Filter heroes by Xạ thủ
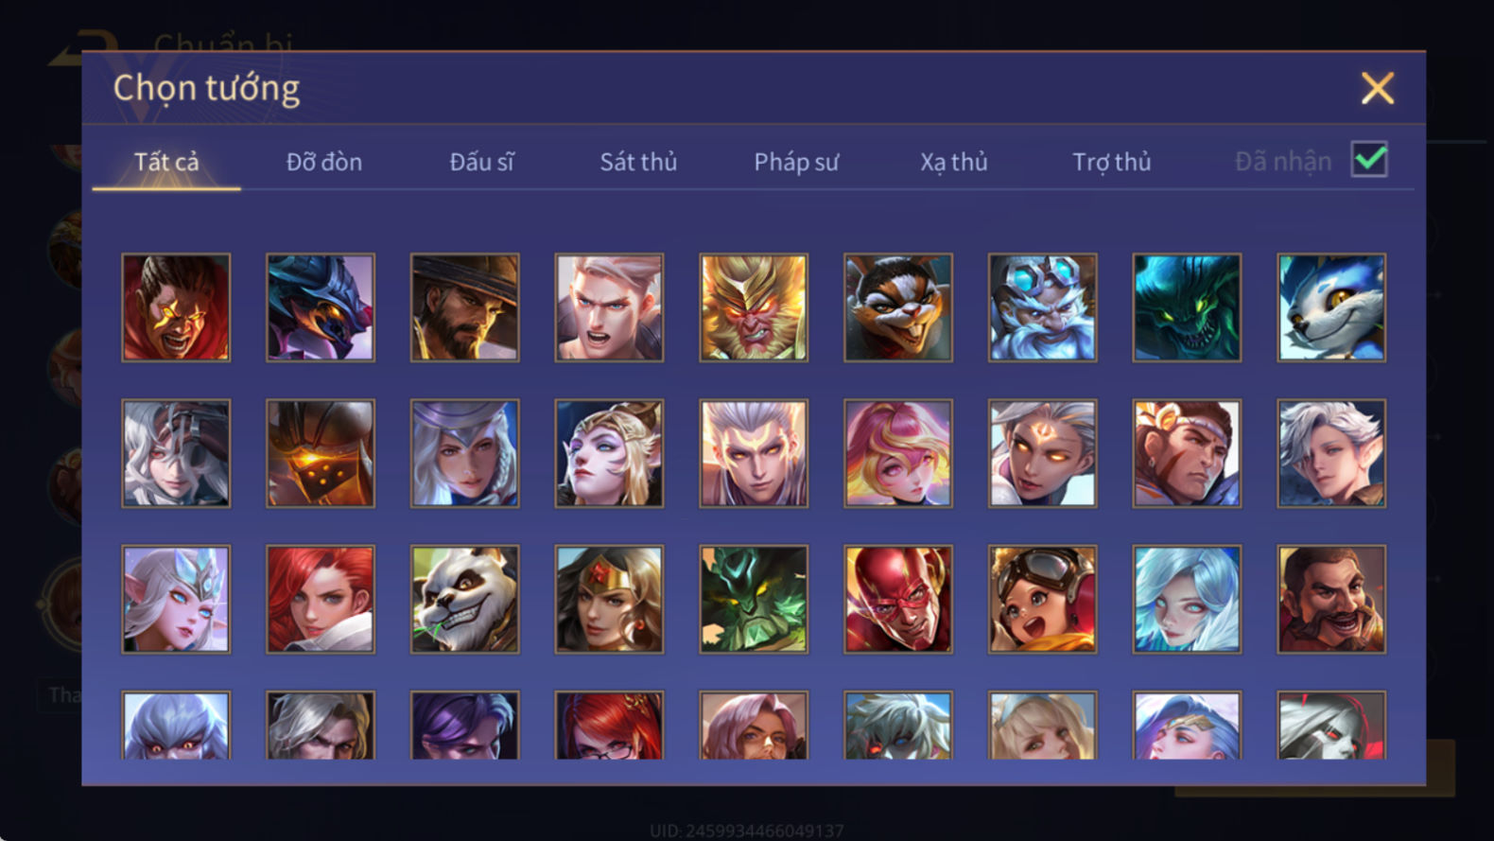1494x841 pixels. click(x=954, y=162)
